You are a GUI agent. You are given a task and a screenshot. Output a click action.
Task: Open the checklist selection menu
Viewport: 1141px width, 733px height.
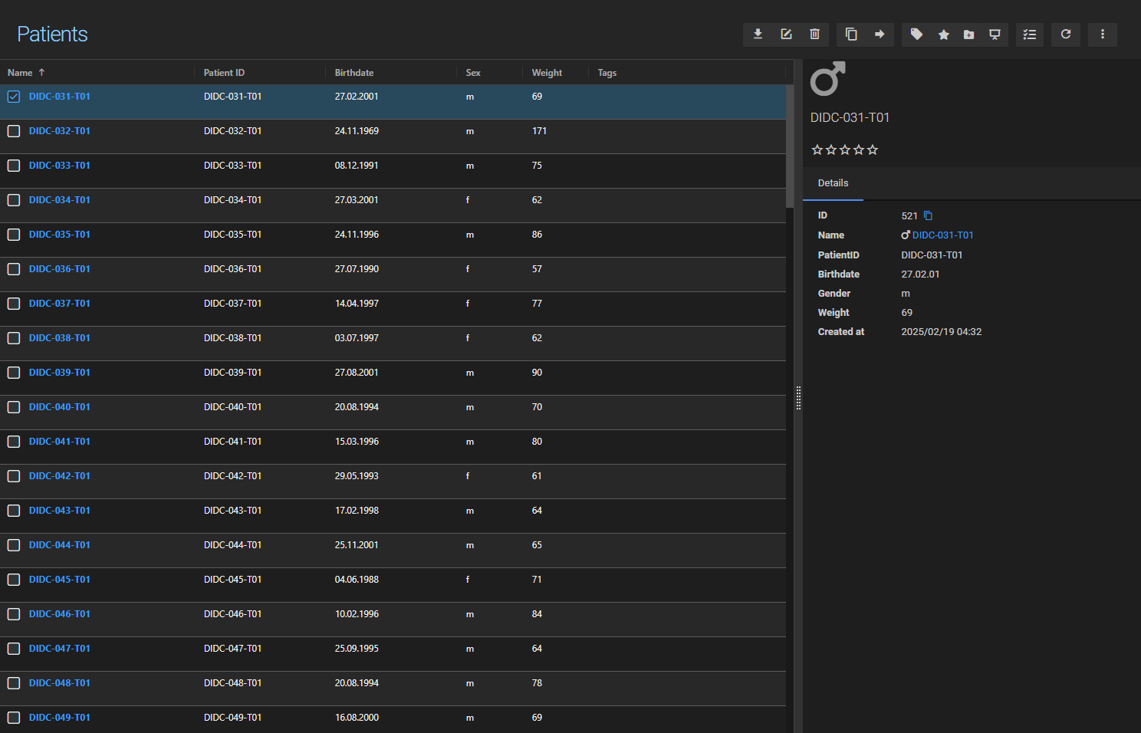point(1029,35)
